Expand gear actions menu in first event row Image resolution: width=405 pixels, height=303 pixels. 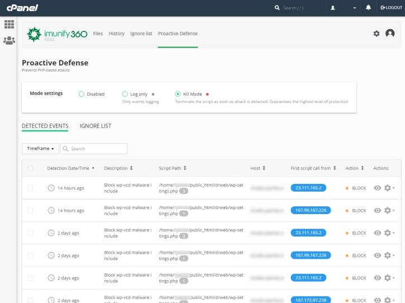(389, 188)
